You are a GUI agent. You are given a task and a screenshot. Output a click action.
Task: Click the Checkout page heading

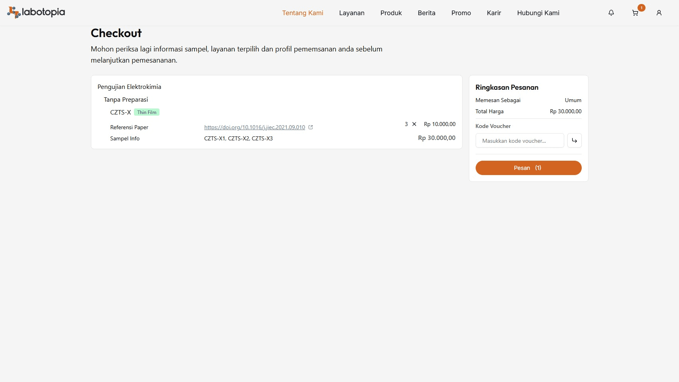coord(116,33)
